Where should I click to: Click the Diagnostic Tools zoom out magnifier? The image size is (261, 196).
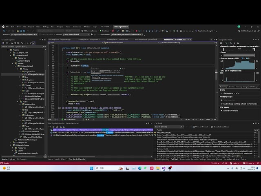pos(234,43)
